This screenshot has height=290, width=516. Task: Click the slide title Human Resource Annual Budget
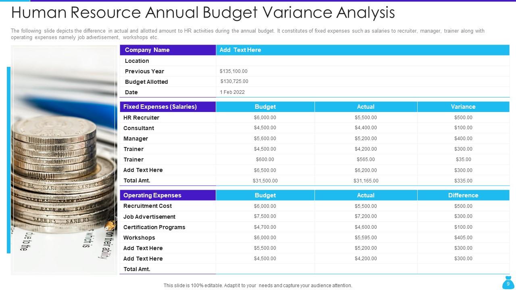[x=203, y=13]
